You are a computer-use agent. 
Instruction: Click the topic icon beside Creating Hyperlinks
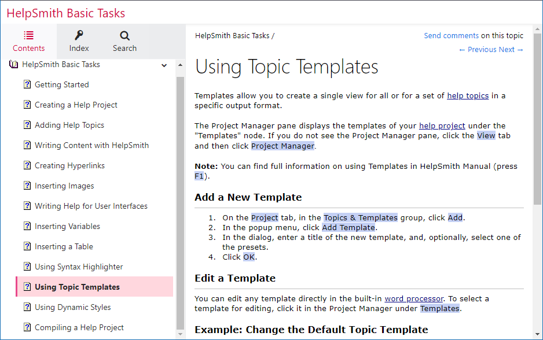(27, 165)
